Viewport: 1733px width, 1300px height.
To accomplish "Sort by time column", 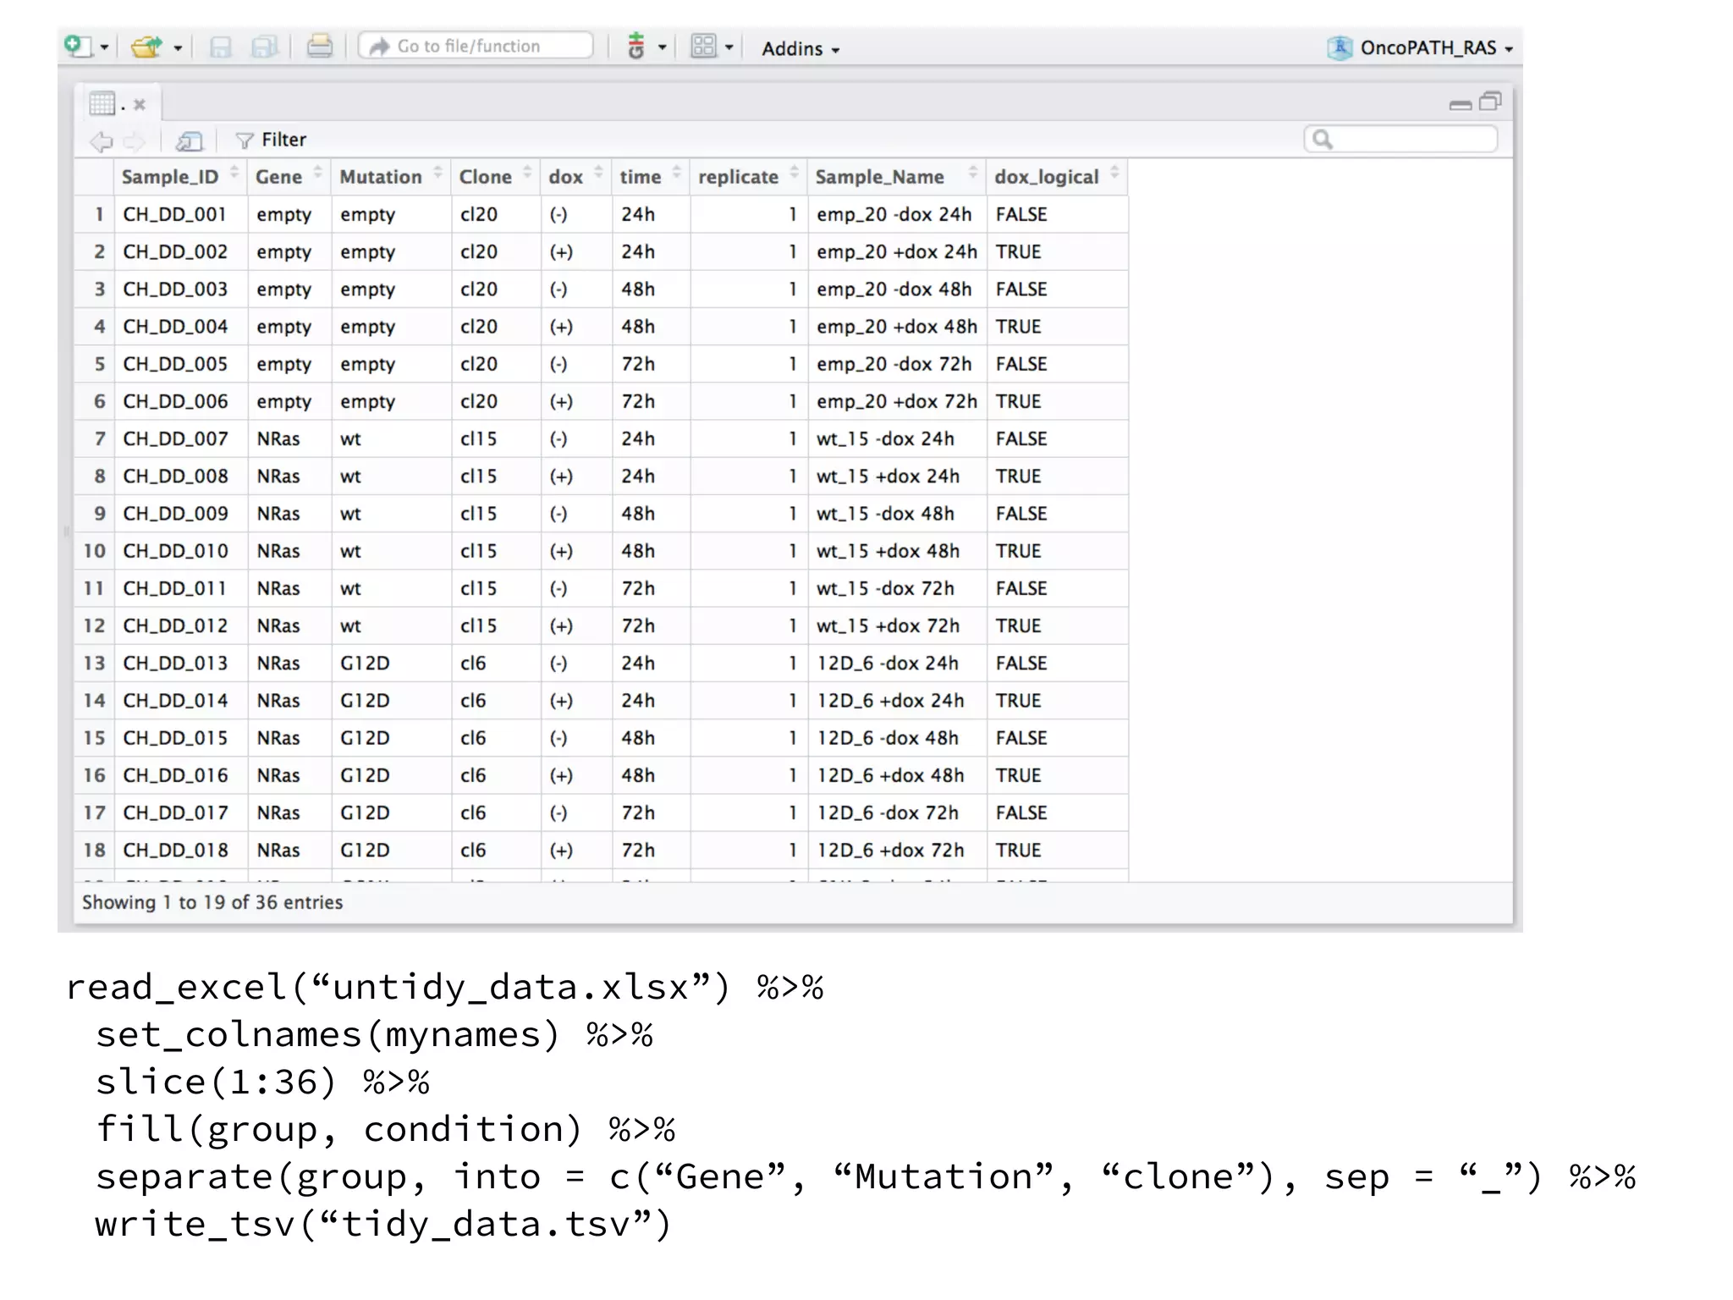I will pos(650,177).
